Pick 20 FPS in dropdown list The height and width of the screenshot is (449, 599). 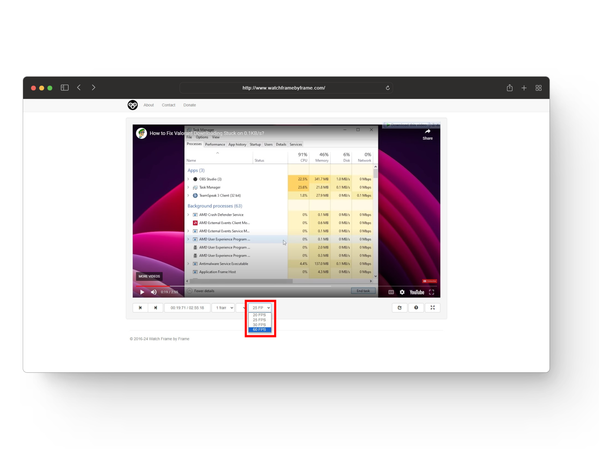[259, 315]
